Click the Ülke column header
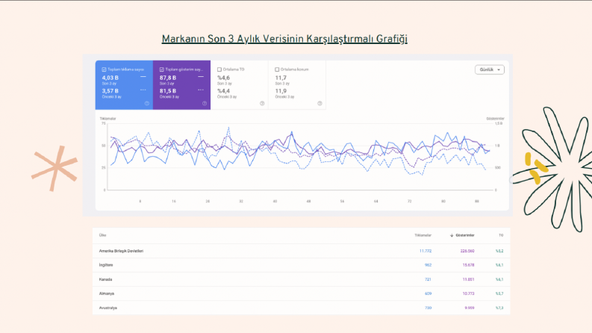 tap(103, 235)
